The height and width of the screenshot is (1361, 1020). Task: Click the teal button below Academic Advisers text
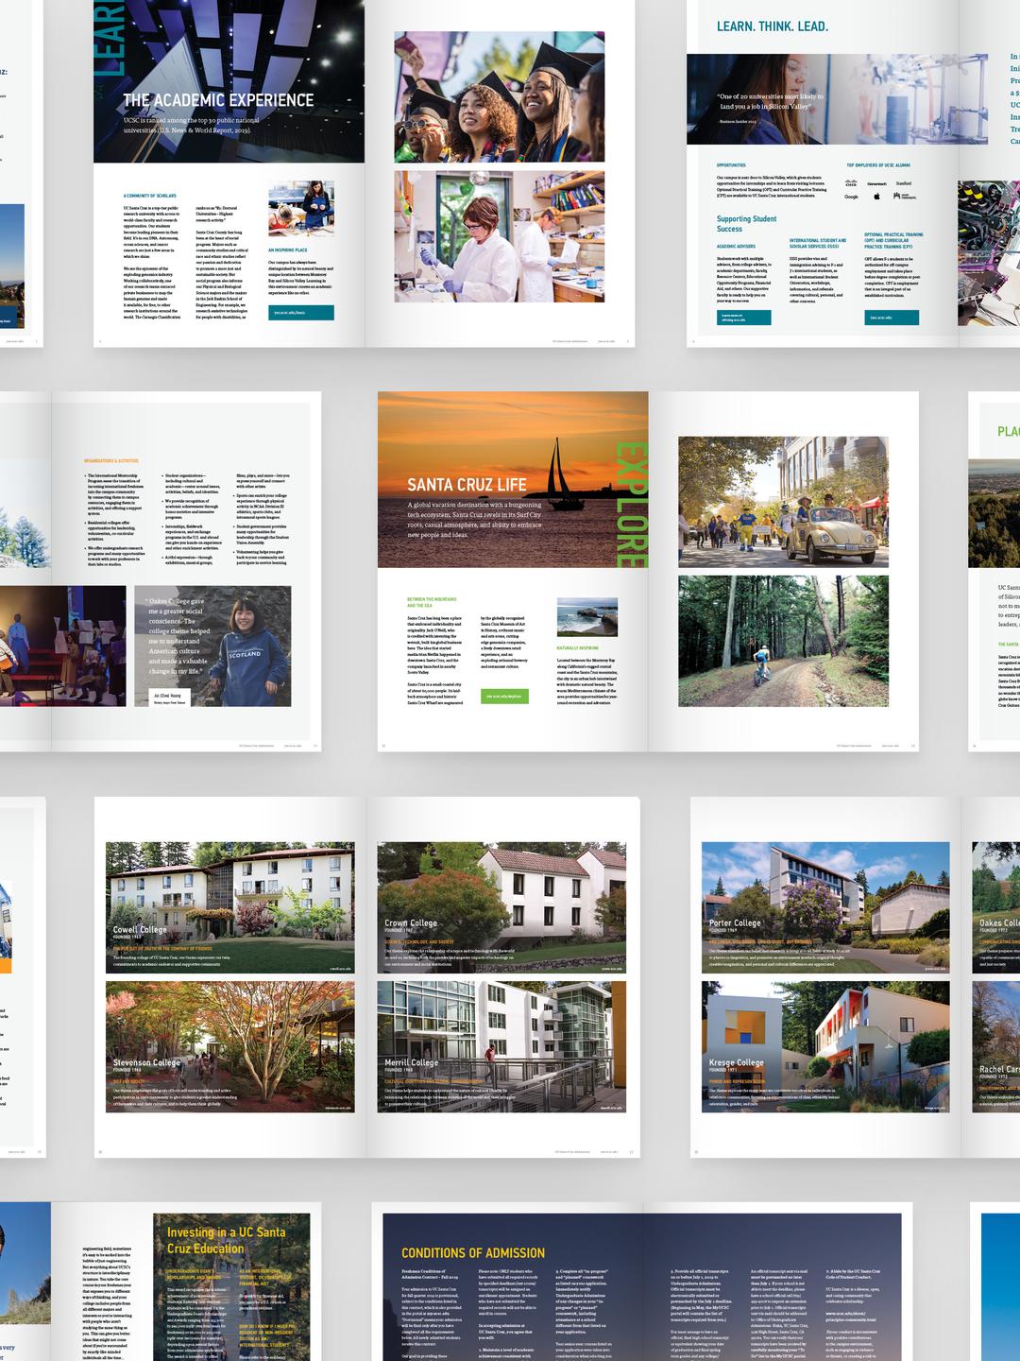pyautogui.click(x=743, y=318)
